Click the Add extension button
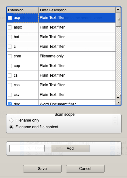The image size is (127, 178). pyautogui.click(x=70, y=148)
